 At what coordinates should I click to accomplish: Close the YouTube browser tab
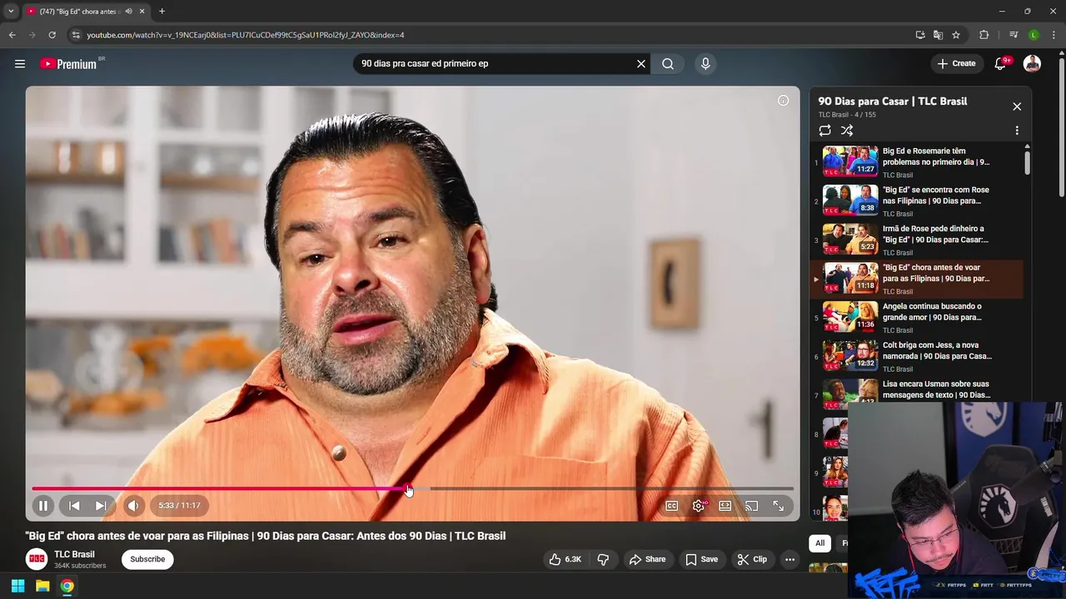click(x=142, y=12)
